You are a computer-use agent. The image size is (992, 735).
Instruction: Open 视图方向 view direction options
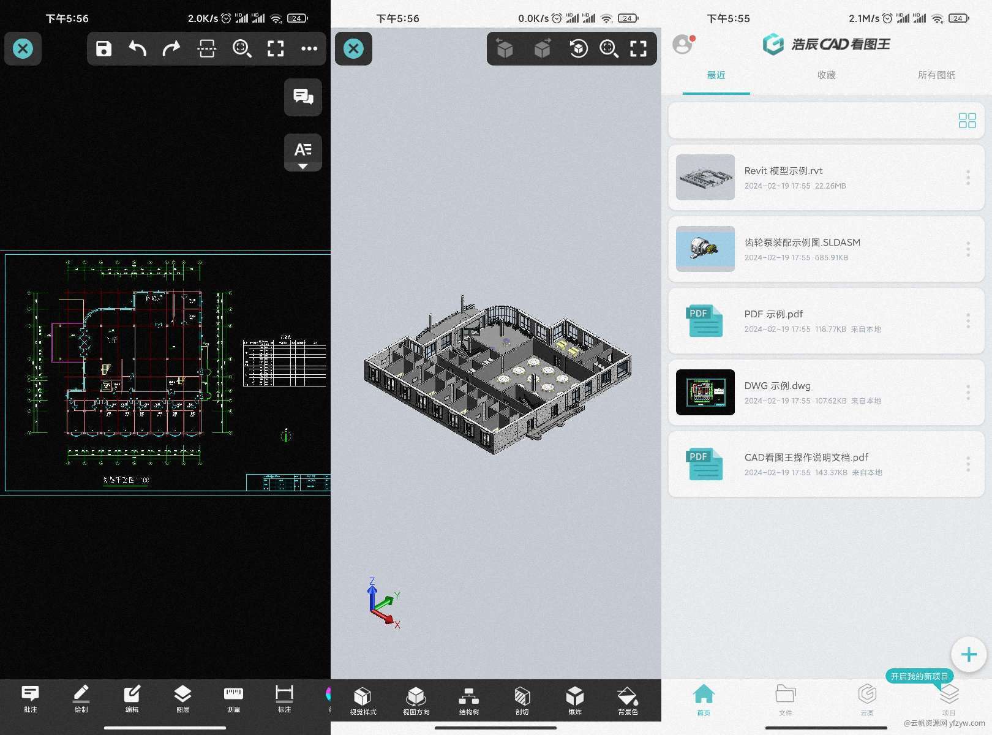click(416, 701)
